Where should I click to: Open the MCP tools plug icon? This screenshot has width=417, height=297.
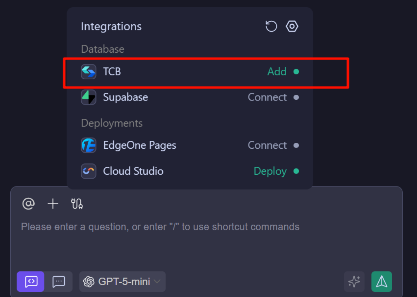77,204
